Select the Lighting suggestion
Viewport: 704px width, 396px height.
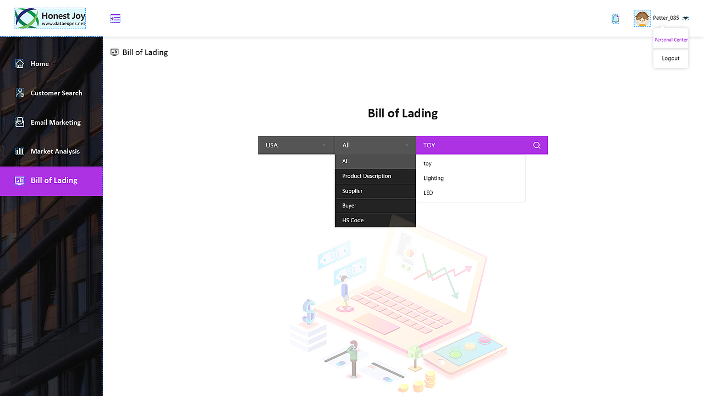[433, 178]
